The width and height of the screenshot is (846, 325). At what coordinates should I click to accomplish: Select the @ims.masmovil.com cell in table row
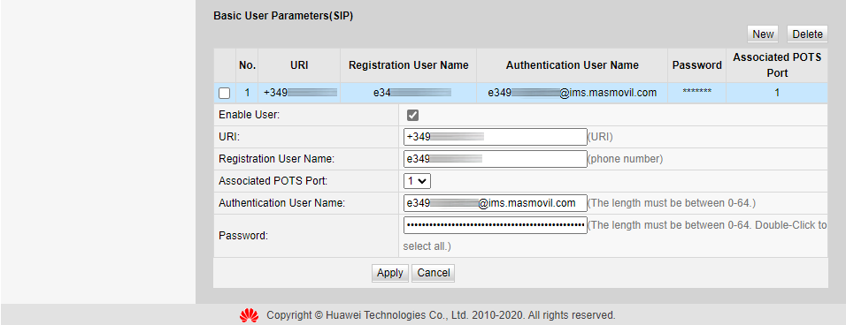572,93
